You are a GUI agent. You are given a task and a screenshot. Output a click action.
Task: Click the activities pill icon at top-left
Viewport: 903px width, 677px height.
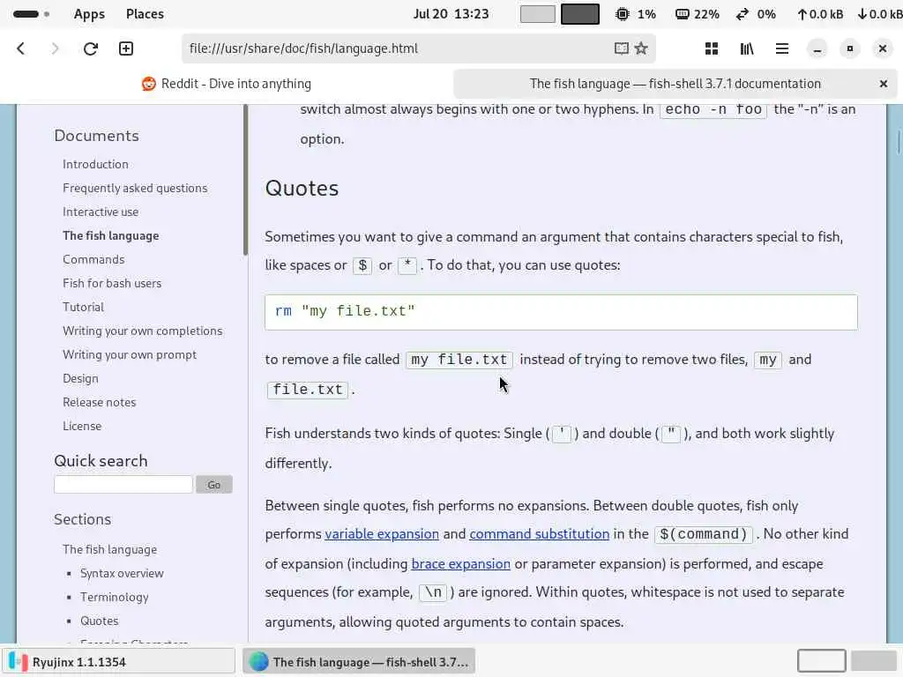point(26,14)
